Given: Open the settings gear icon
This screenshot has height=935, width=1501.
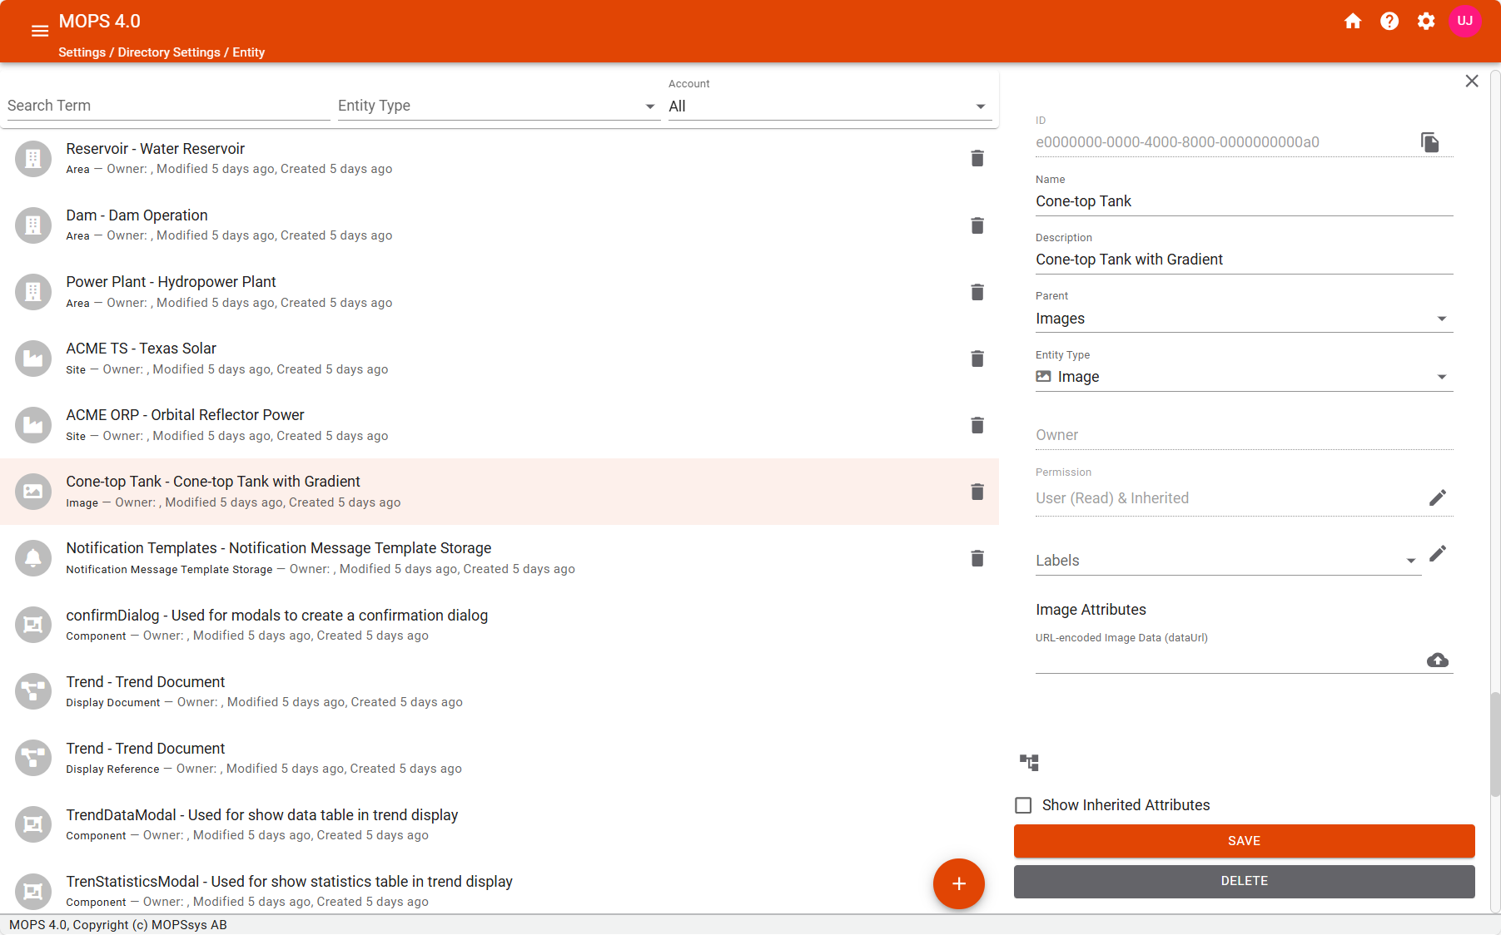Looking at the screenshot, I should click(x=1426, y=22).
